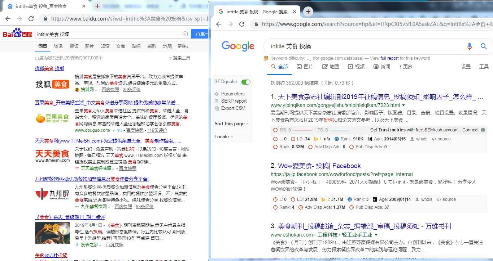
Task: Open the 美食杂志社投稿 Baidu result
Action: [51, 255]
